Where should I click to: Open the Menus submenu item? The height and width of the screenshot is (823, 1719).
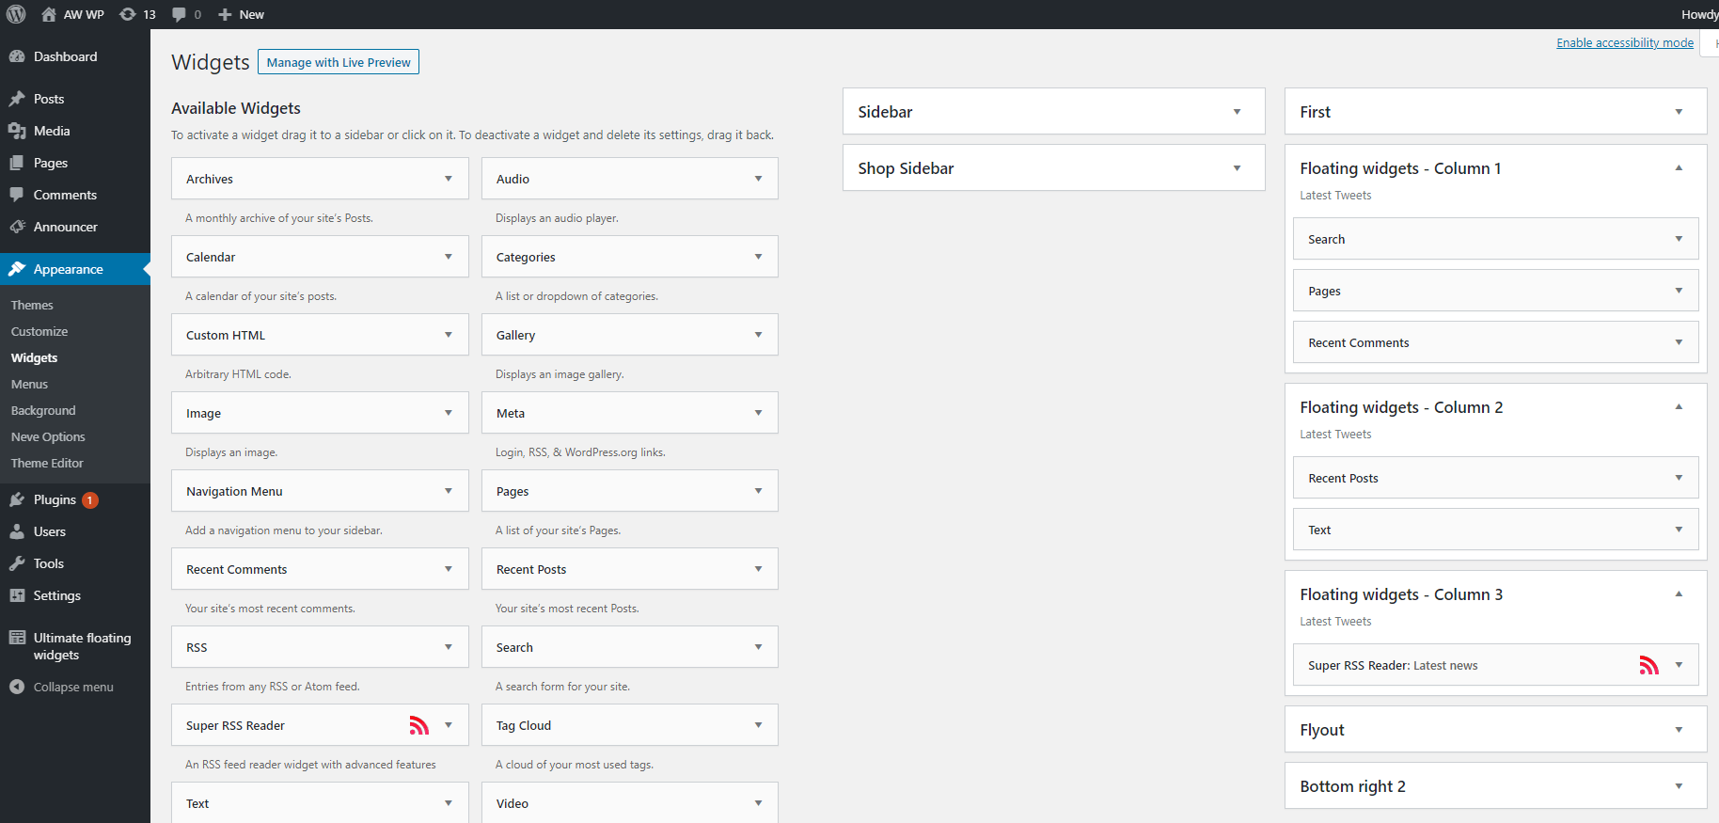click(29, 384)
